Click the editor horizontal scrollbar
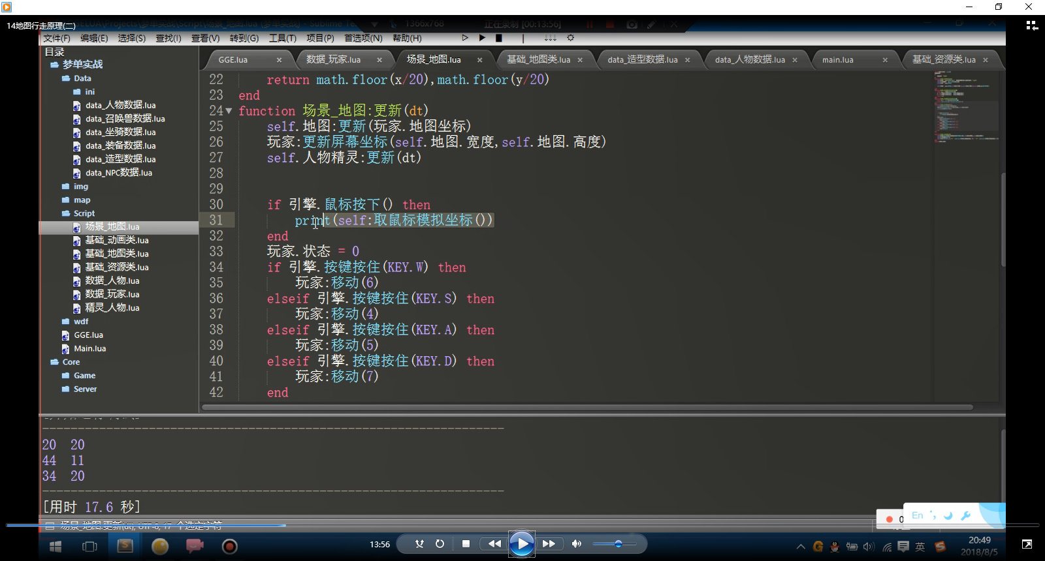This screenshot has width=1045, height=561. 588,407
